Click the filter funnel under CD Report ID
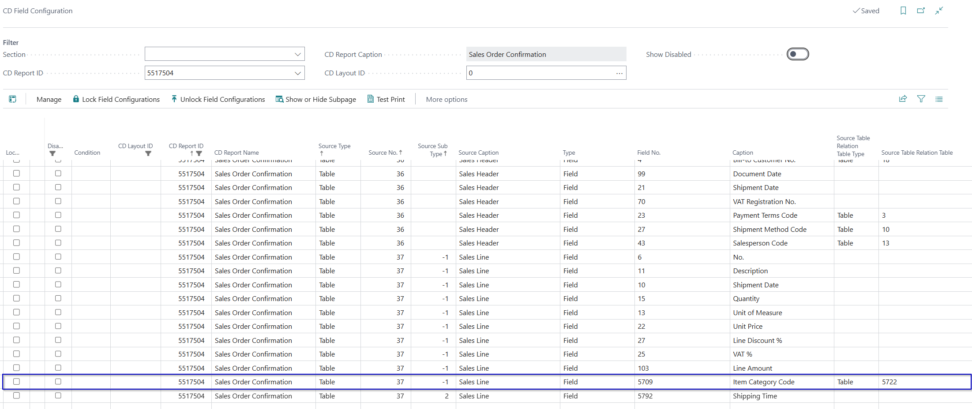The width and height of the screenshot is (972, 409). pyautogui.click(x=199, y=153)
